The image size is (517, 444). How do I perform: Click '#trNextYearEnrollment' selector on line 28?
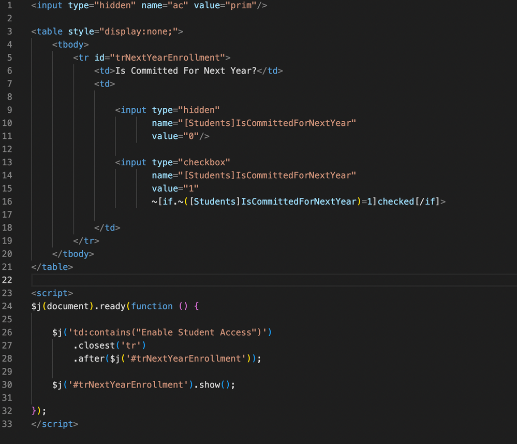coord(186,359)
